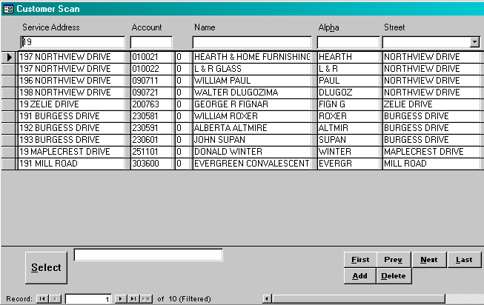Click the current row selector arrow
This screenshot has height=305, width=484.
click(9, 57)
